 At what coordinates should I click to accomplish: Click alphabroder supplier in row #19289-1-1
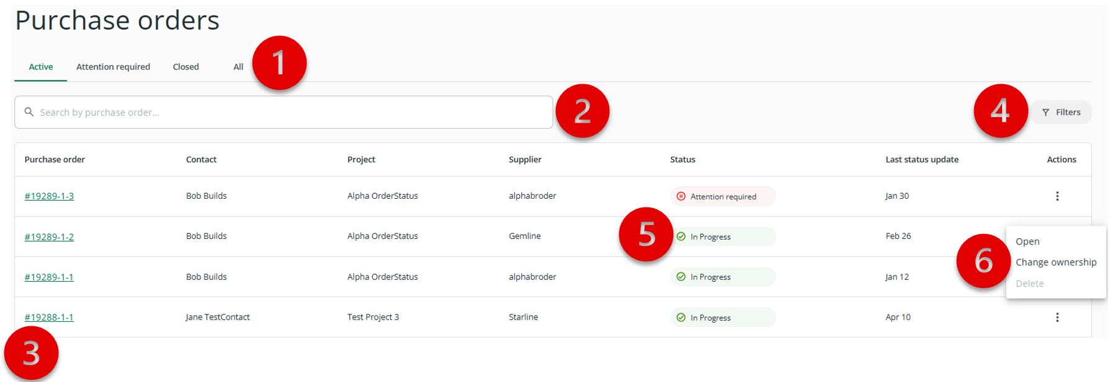[x=532, y=277]
